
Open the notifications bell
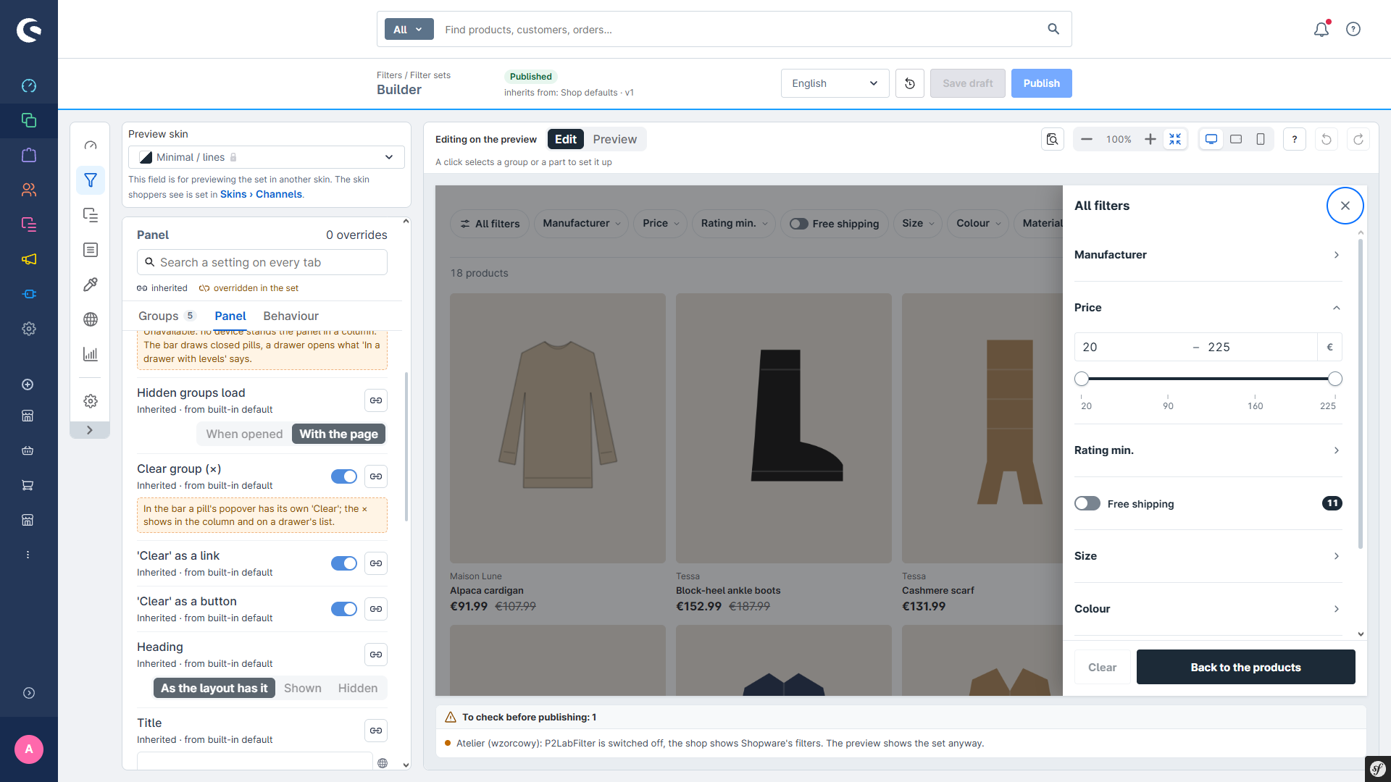tap(1321, 29)
